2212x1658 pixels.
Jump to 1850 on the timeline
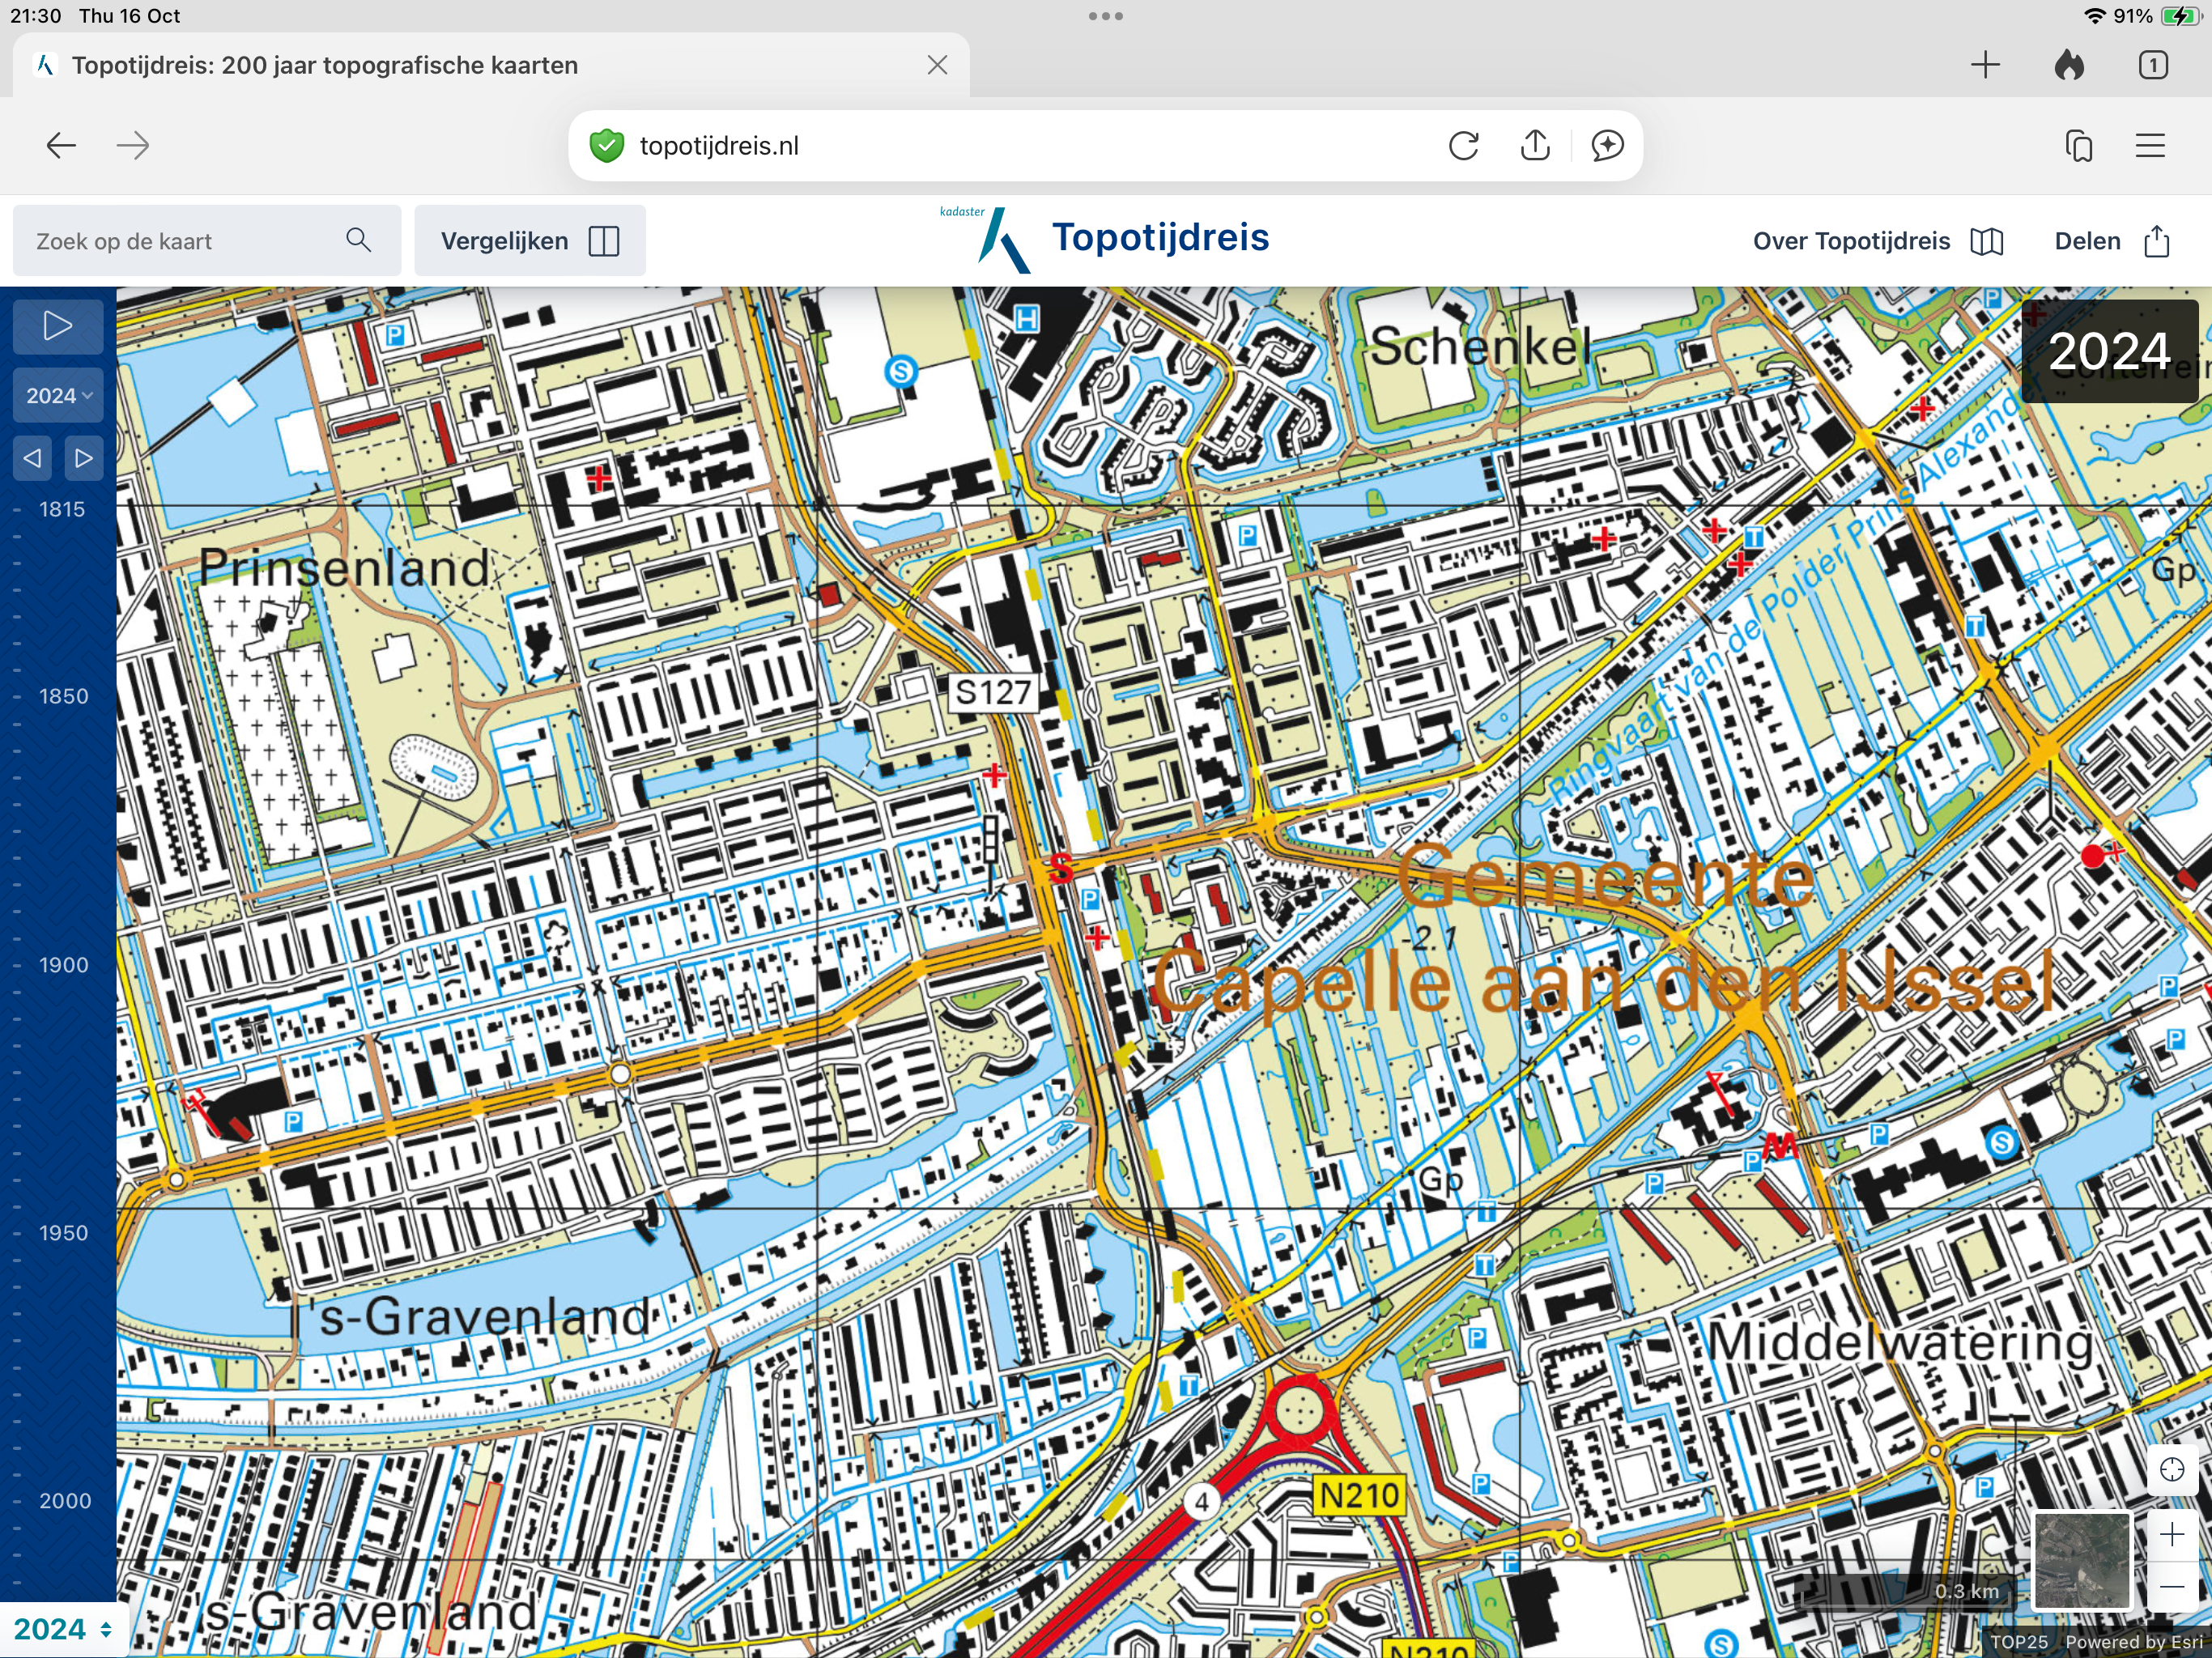[x=62, y=696]
